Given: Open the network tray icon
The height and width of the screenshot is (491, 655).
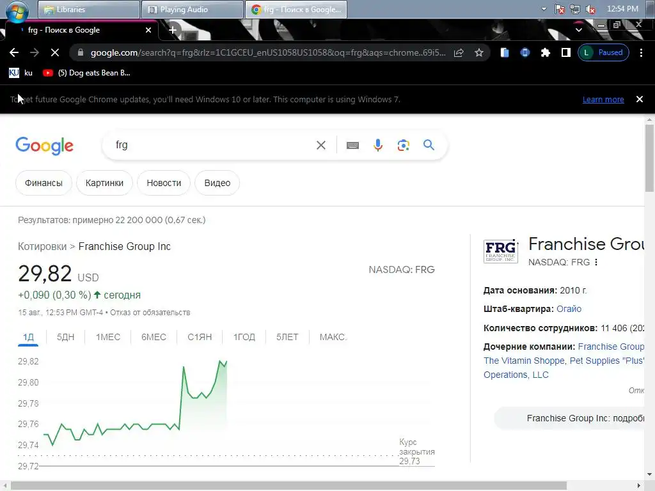Looking at the screenshot, I should pyautogui.click(x=575, y=9).
